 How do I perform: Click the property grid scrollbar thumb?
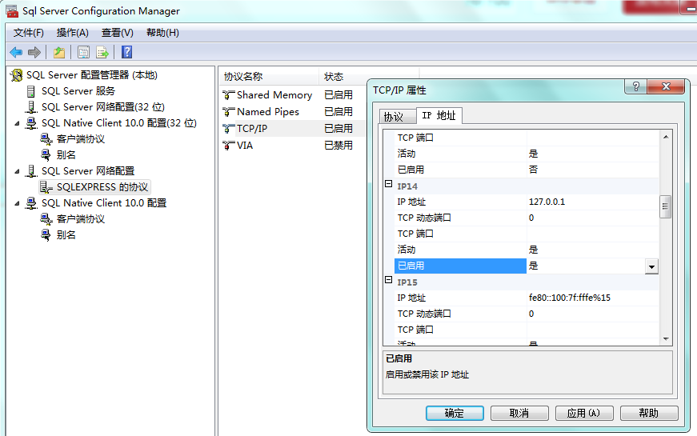pyautogui.click(x=666, y=206)
